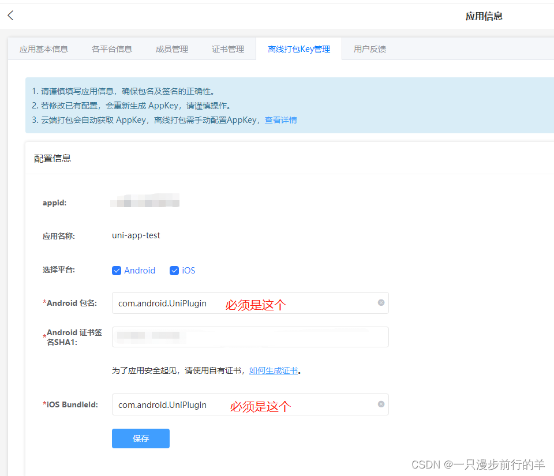Open the 证书管理 tab
This screenshot has height=476, width=554.
click(228, 49)
